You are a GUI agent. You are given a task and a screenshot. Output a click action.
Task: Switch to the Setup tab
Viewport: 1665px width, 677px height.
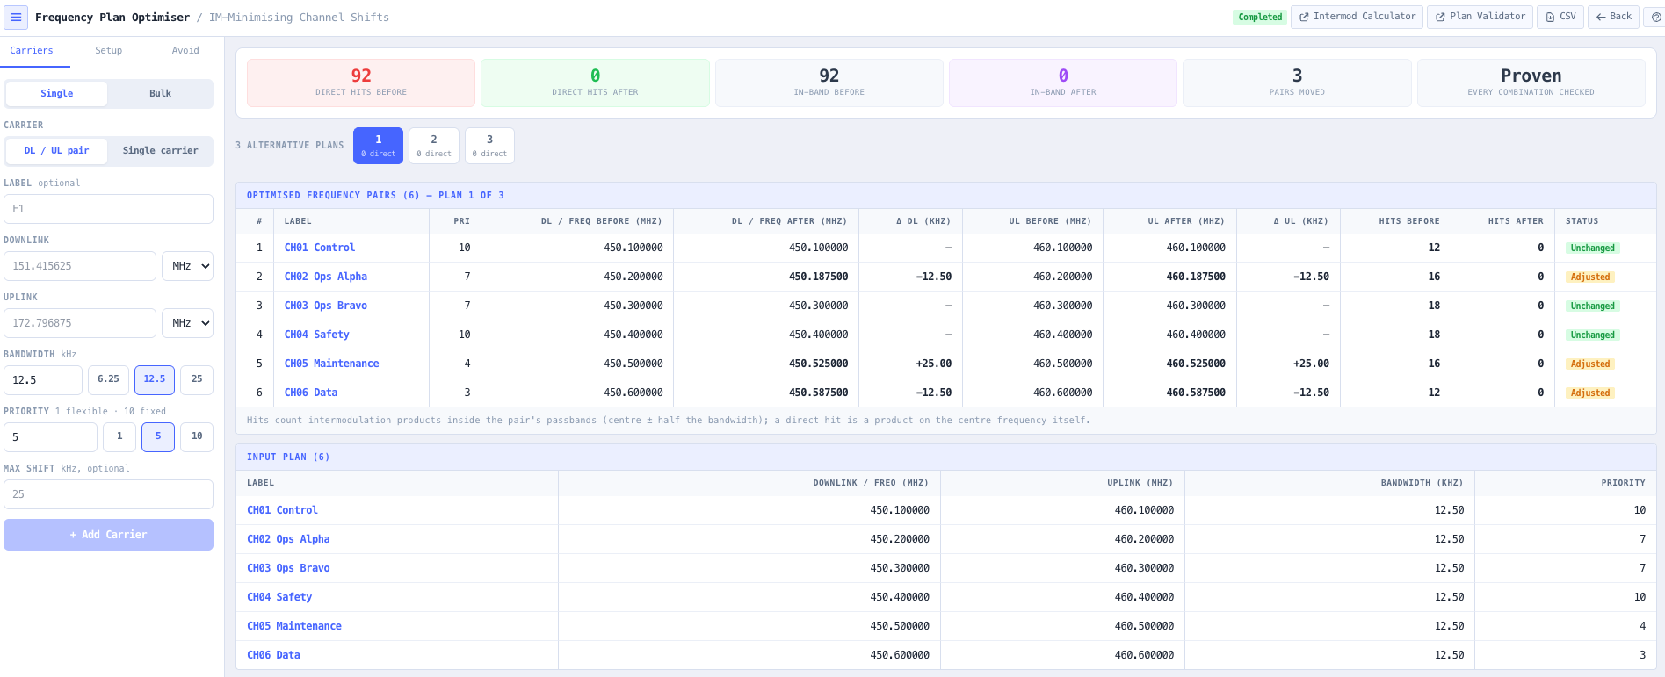[109, 51]
